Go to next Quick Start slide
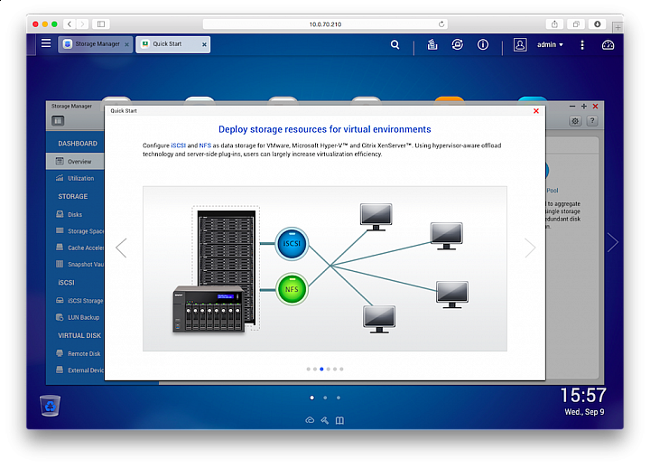Viewport: 650px width, 468px height. click(x=530, y=248)
